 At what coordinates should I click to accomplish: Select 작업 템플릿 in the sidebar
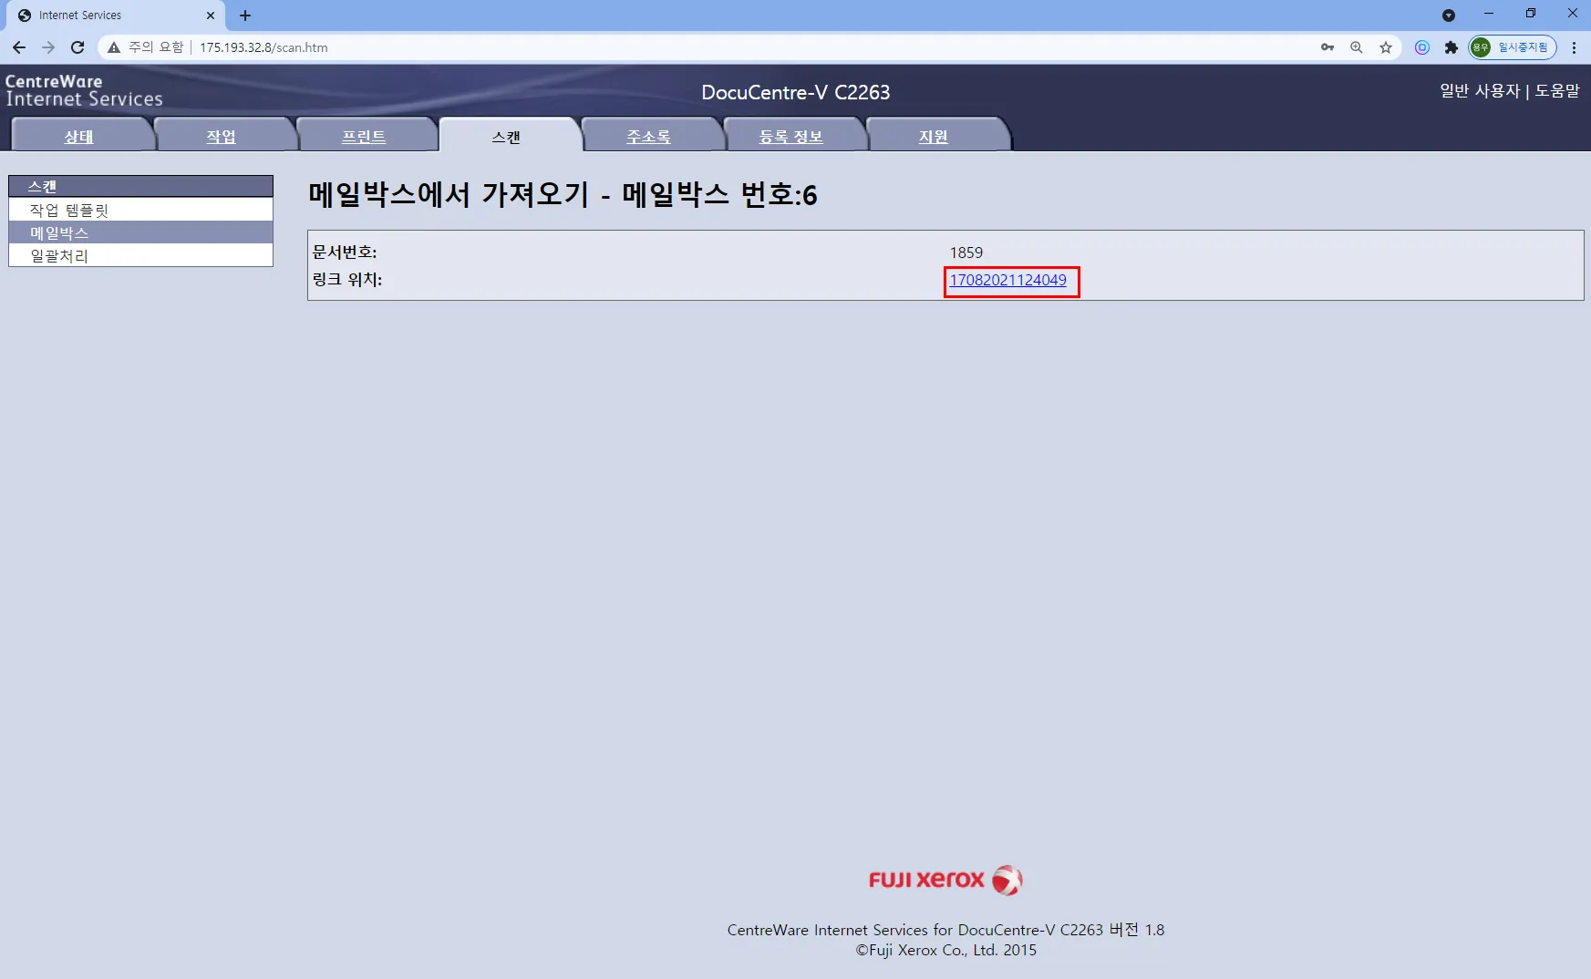pyautogui.click(x=140, y=210)
